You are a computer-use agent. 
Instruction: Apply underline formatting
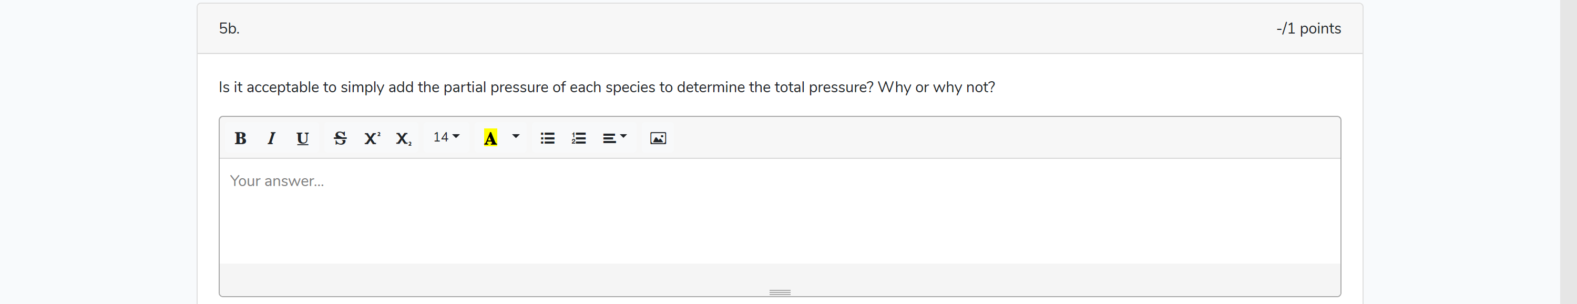click(302, 138)
